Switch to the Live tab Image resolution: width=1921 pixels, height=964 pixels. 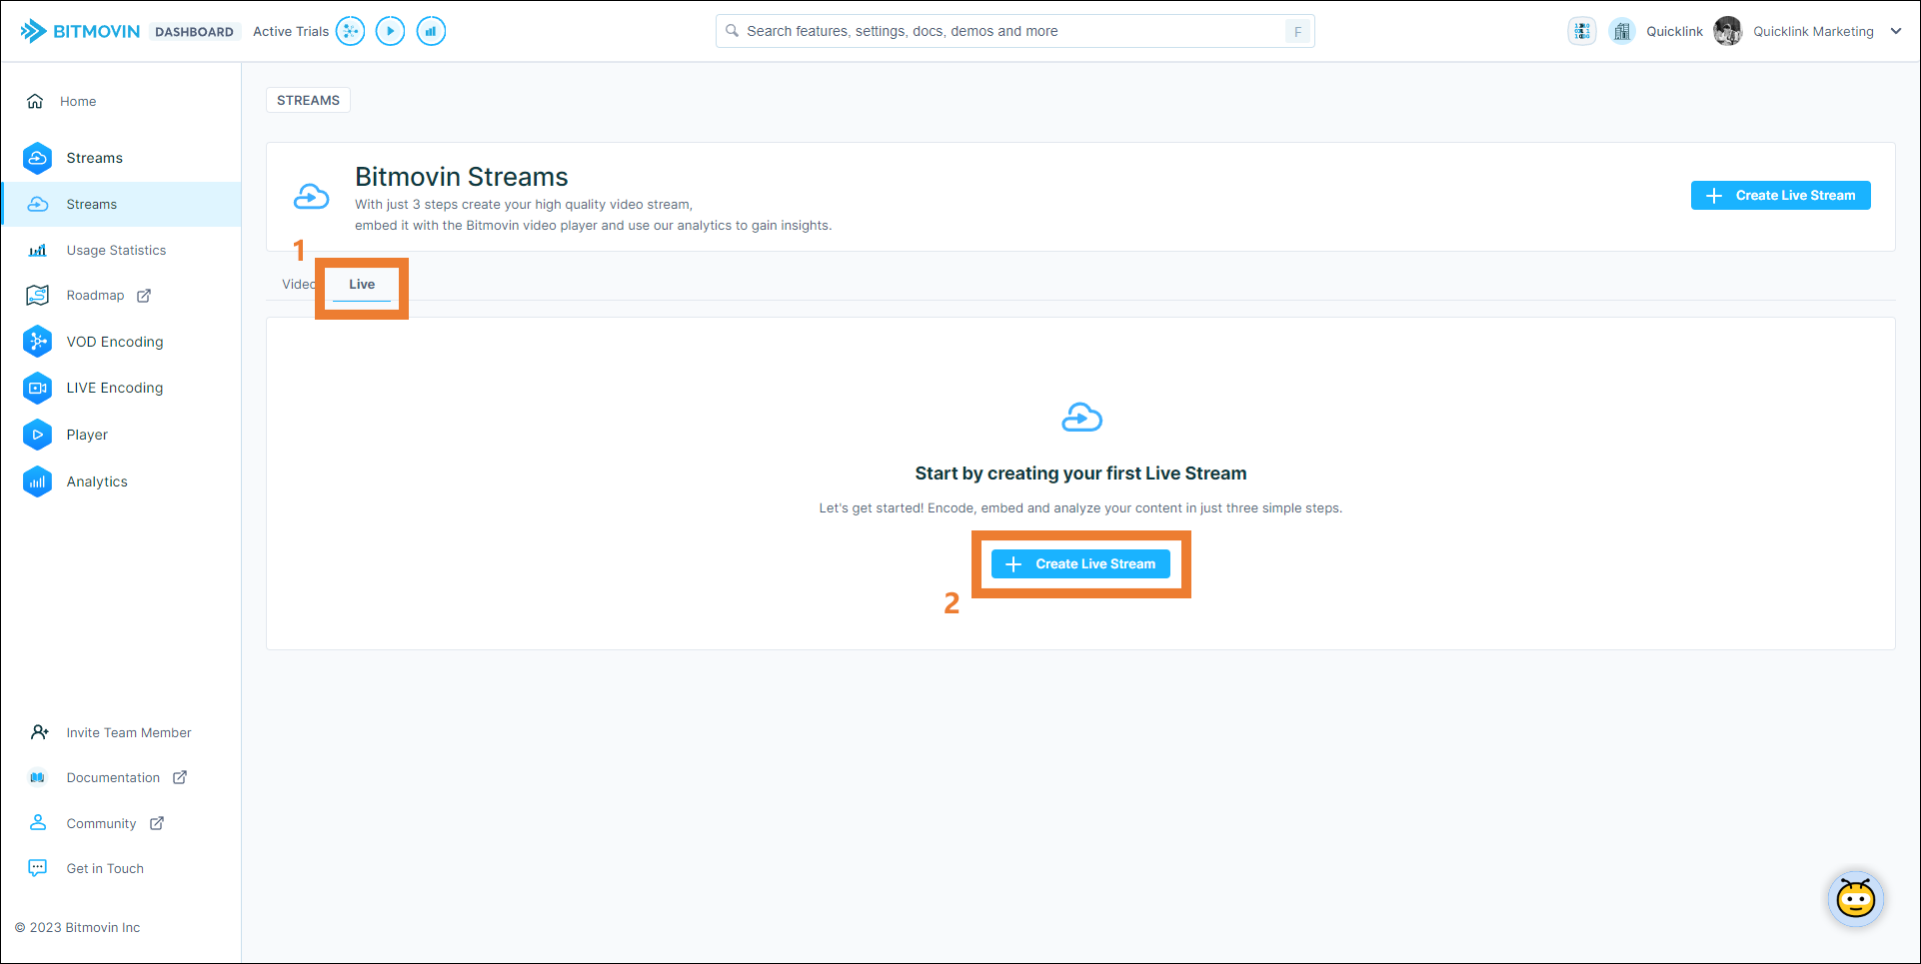point(362,285)
